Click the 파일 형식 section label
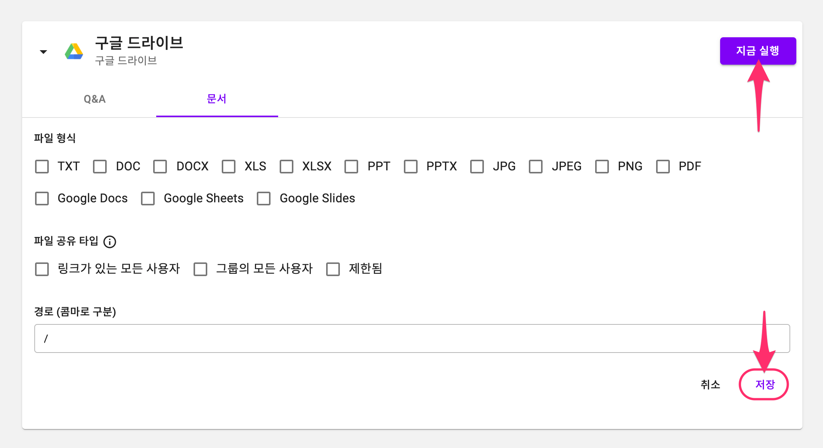 pyautogui.click(x=55, y=138)
